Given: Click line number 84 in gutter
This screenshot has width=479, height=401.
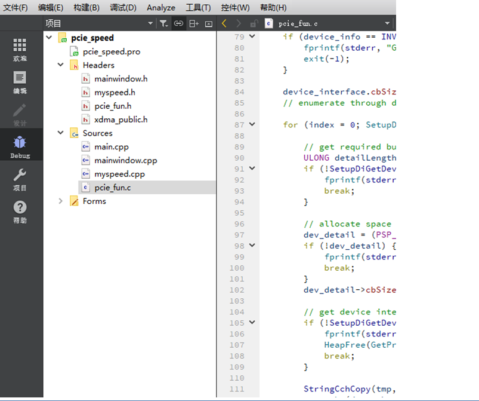Looking at the screenshot, I should pyautogui.click(x=239, y=92).
